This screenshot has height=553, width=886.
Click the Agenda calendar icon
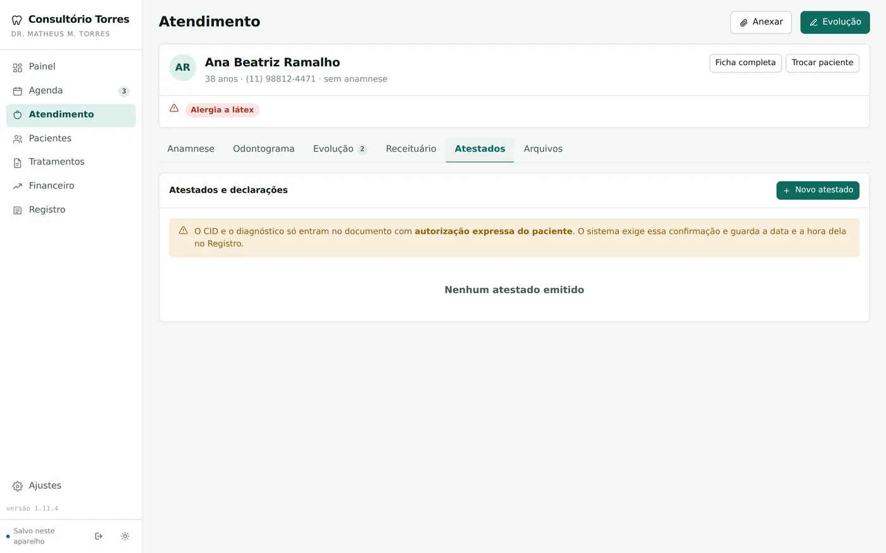(x=18, y=91)
